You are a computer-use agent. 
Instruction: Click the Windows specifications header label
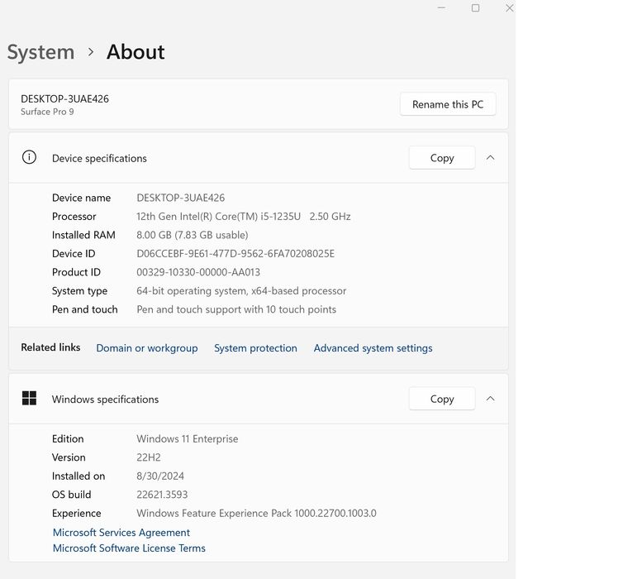pyautogui.click(x=105, y=400)
